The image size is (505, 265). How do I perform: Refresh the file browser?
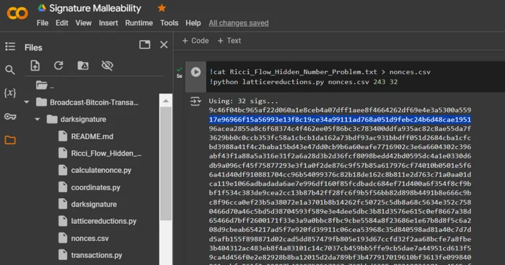58,66
